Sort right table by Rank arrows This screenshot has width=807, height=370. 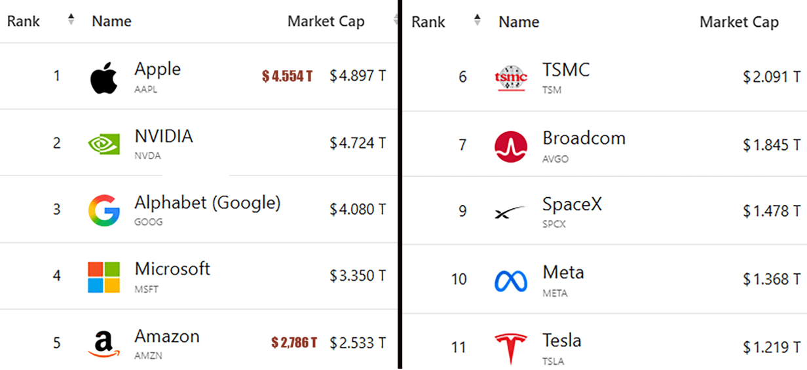click(x=477, y=20)
